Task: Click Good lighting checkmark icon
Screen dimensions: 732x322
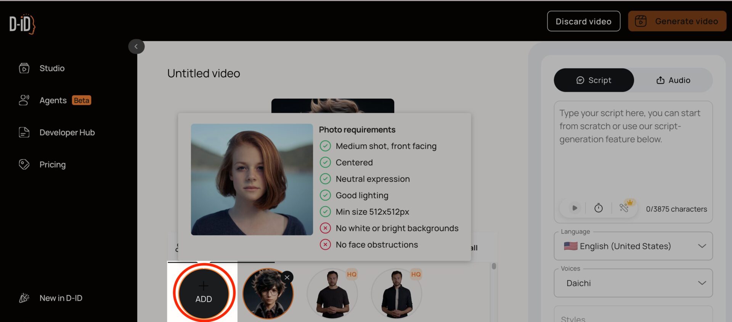Action: (325, 195)
